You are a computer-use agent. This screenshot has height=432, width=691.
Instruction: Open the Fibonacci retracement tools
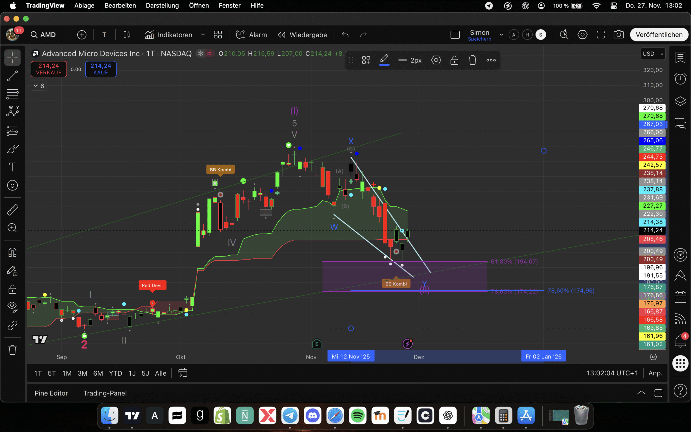(12, 94)
